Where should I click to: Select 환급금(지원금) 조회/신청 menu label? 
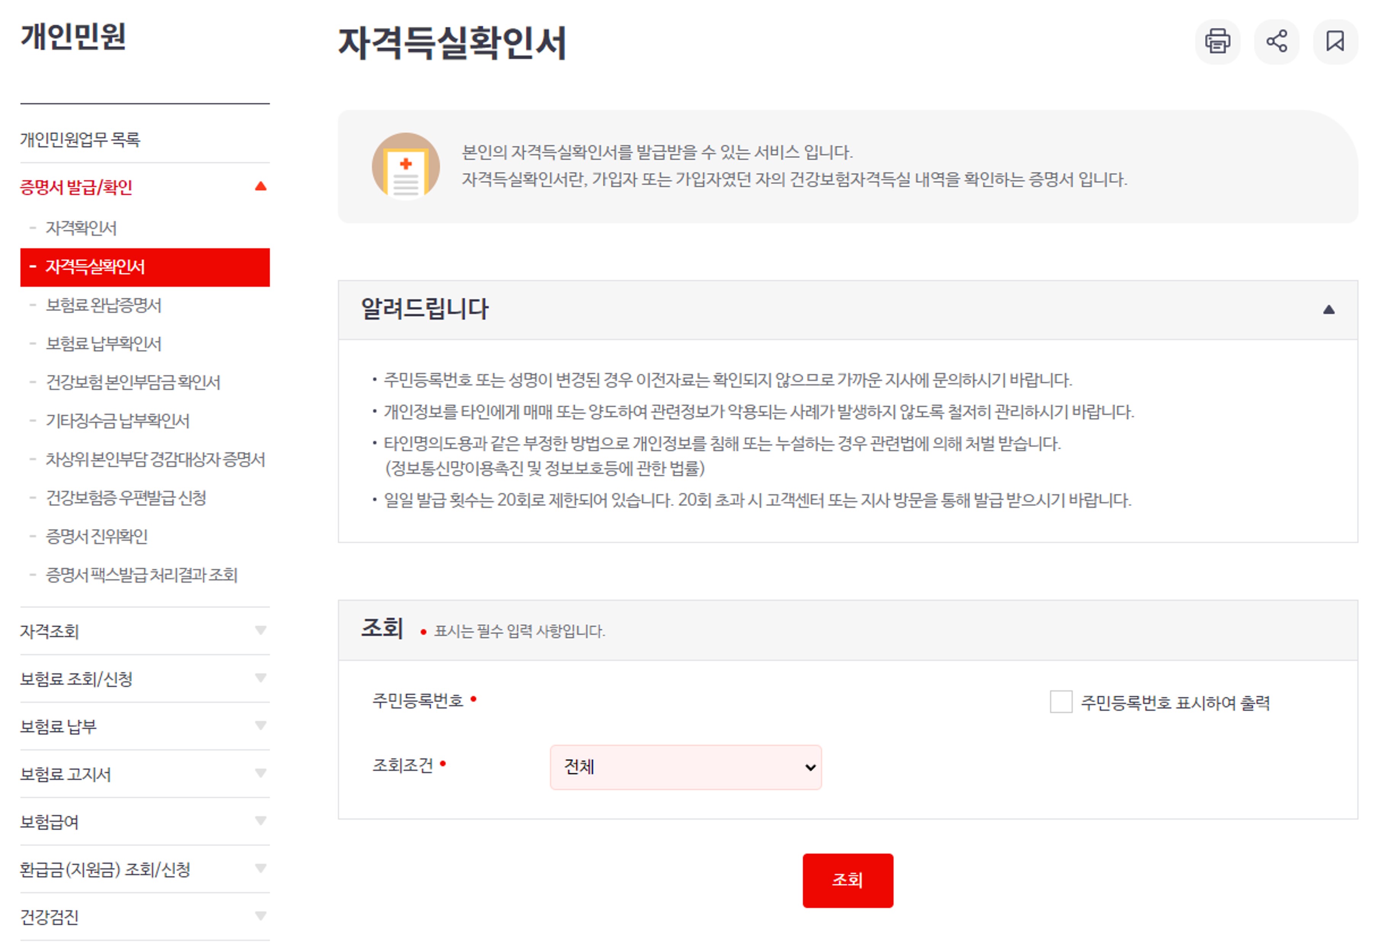(x=105, y=870)
